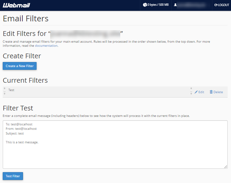The width and height of the screenshot is (231, 183).
Task: Click the textarea resize grip corner
Action: click(x=226, y=167)
